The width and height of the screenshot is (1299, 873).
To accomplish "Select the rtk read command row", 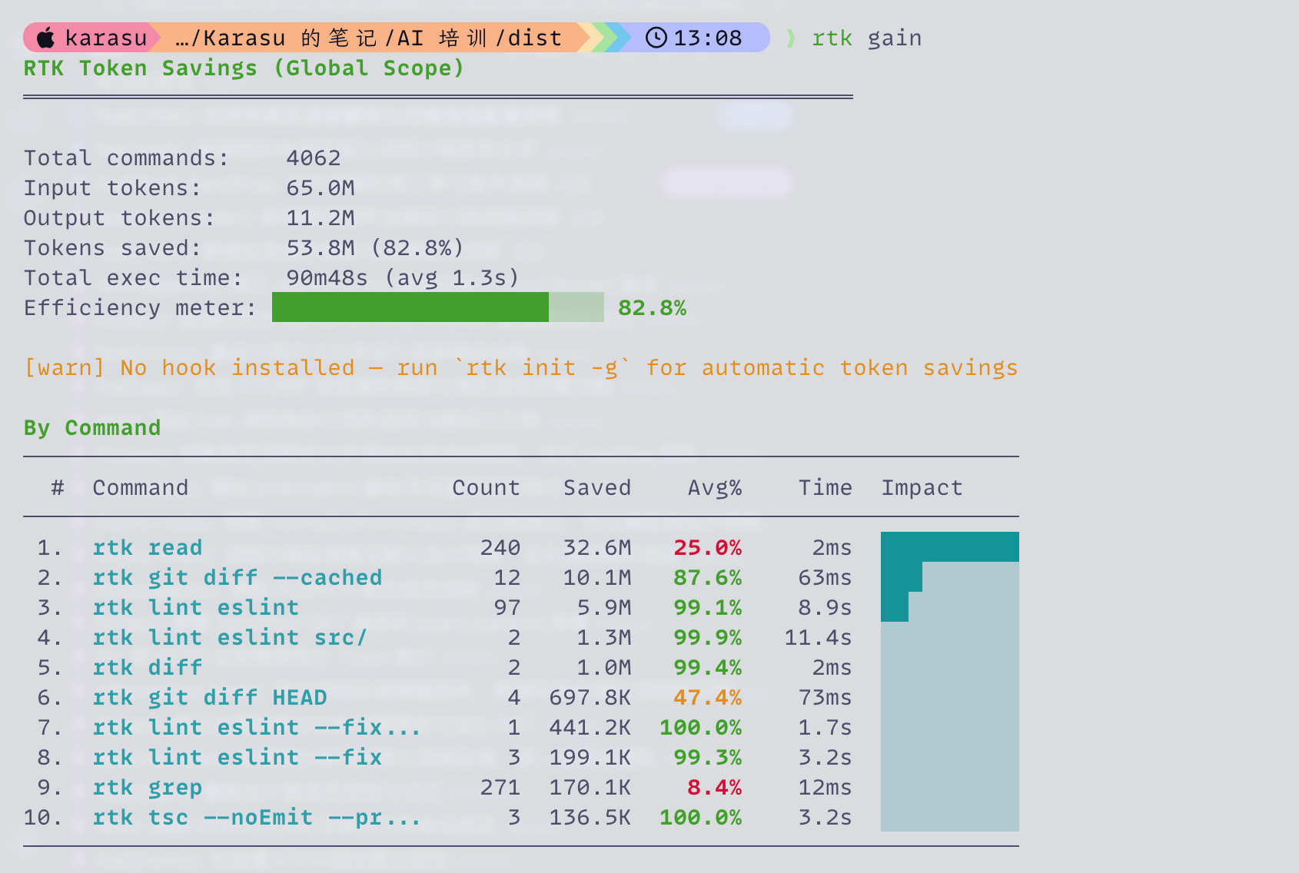I will coord(521,547).
